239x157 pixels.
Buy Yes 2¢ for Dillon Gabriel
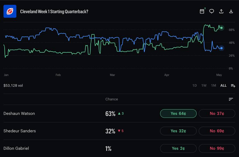(178, 148)
